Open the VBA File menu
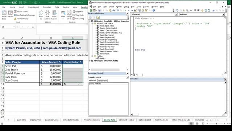232x131 pixels. (x=95, y=7)
